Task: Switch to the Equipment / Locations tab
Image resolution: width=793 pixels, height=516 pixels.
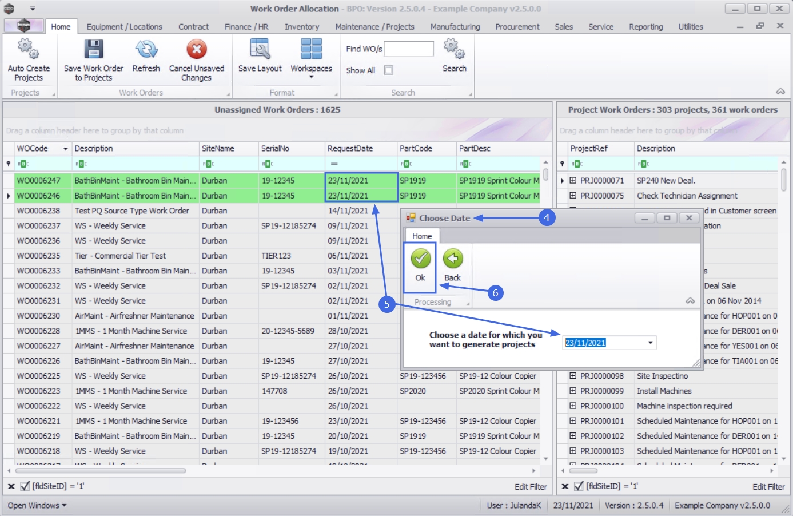Action: 124,27
